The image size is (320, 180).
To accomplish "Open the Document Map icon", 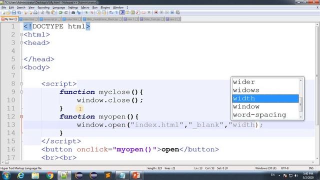I will [132, 12].
